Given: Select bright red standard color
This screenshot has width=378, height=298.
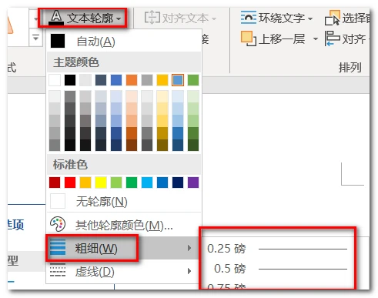Looking at the screenshot, I should point(70,182).
